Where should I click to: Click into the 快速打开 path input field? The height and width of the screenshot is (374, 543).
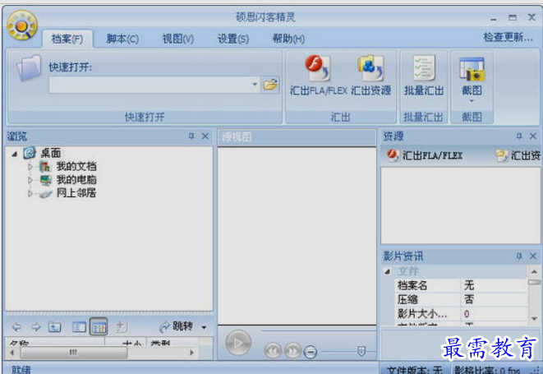click(x=150, y=85)
